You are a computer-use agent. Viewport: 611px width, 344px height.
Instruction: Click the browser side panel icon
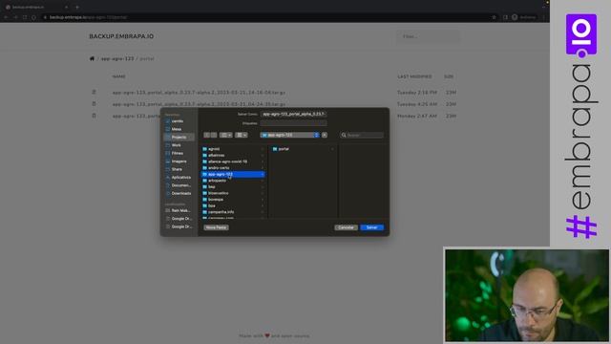(505, 17)
